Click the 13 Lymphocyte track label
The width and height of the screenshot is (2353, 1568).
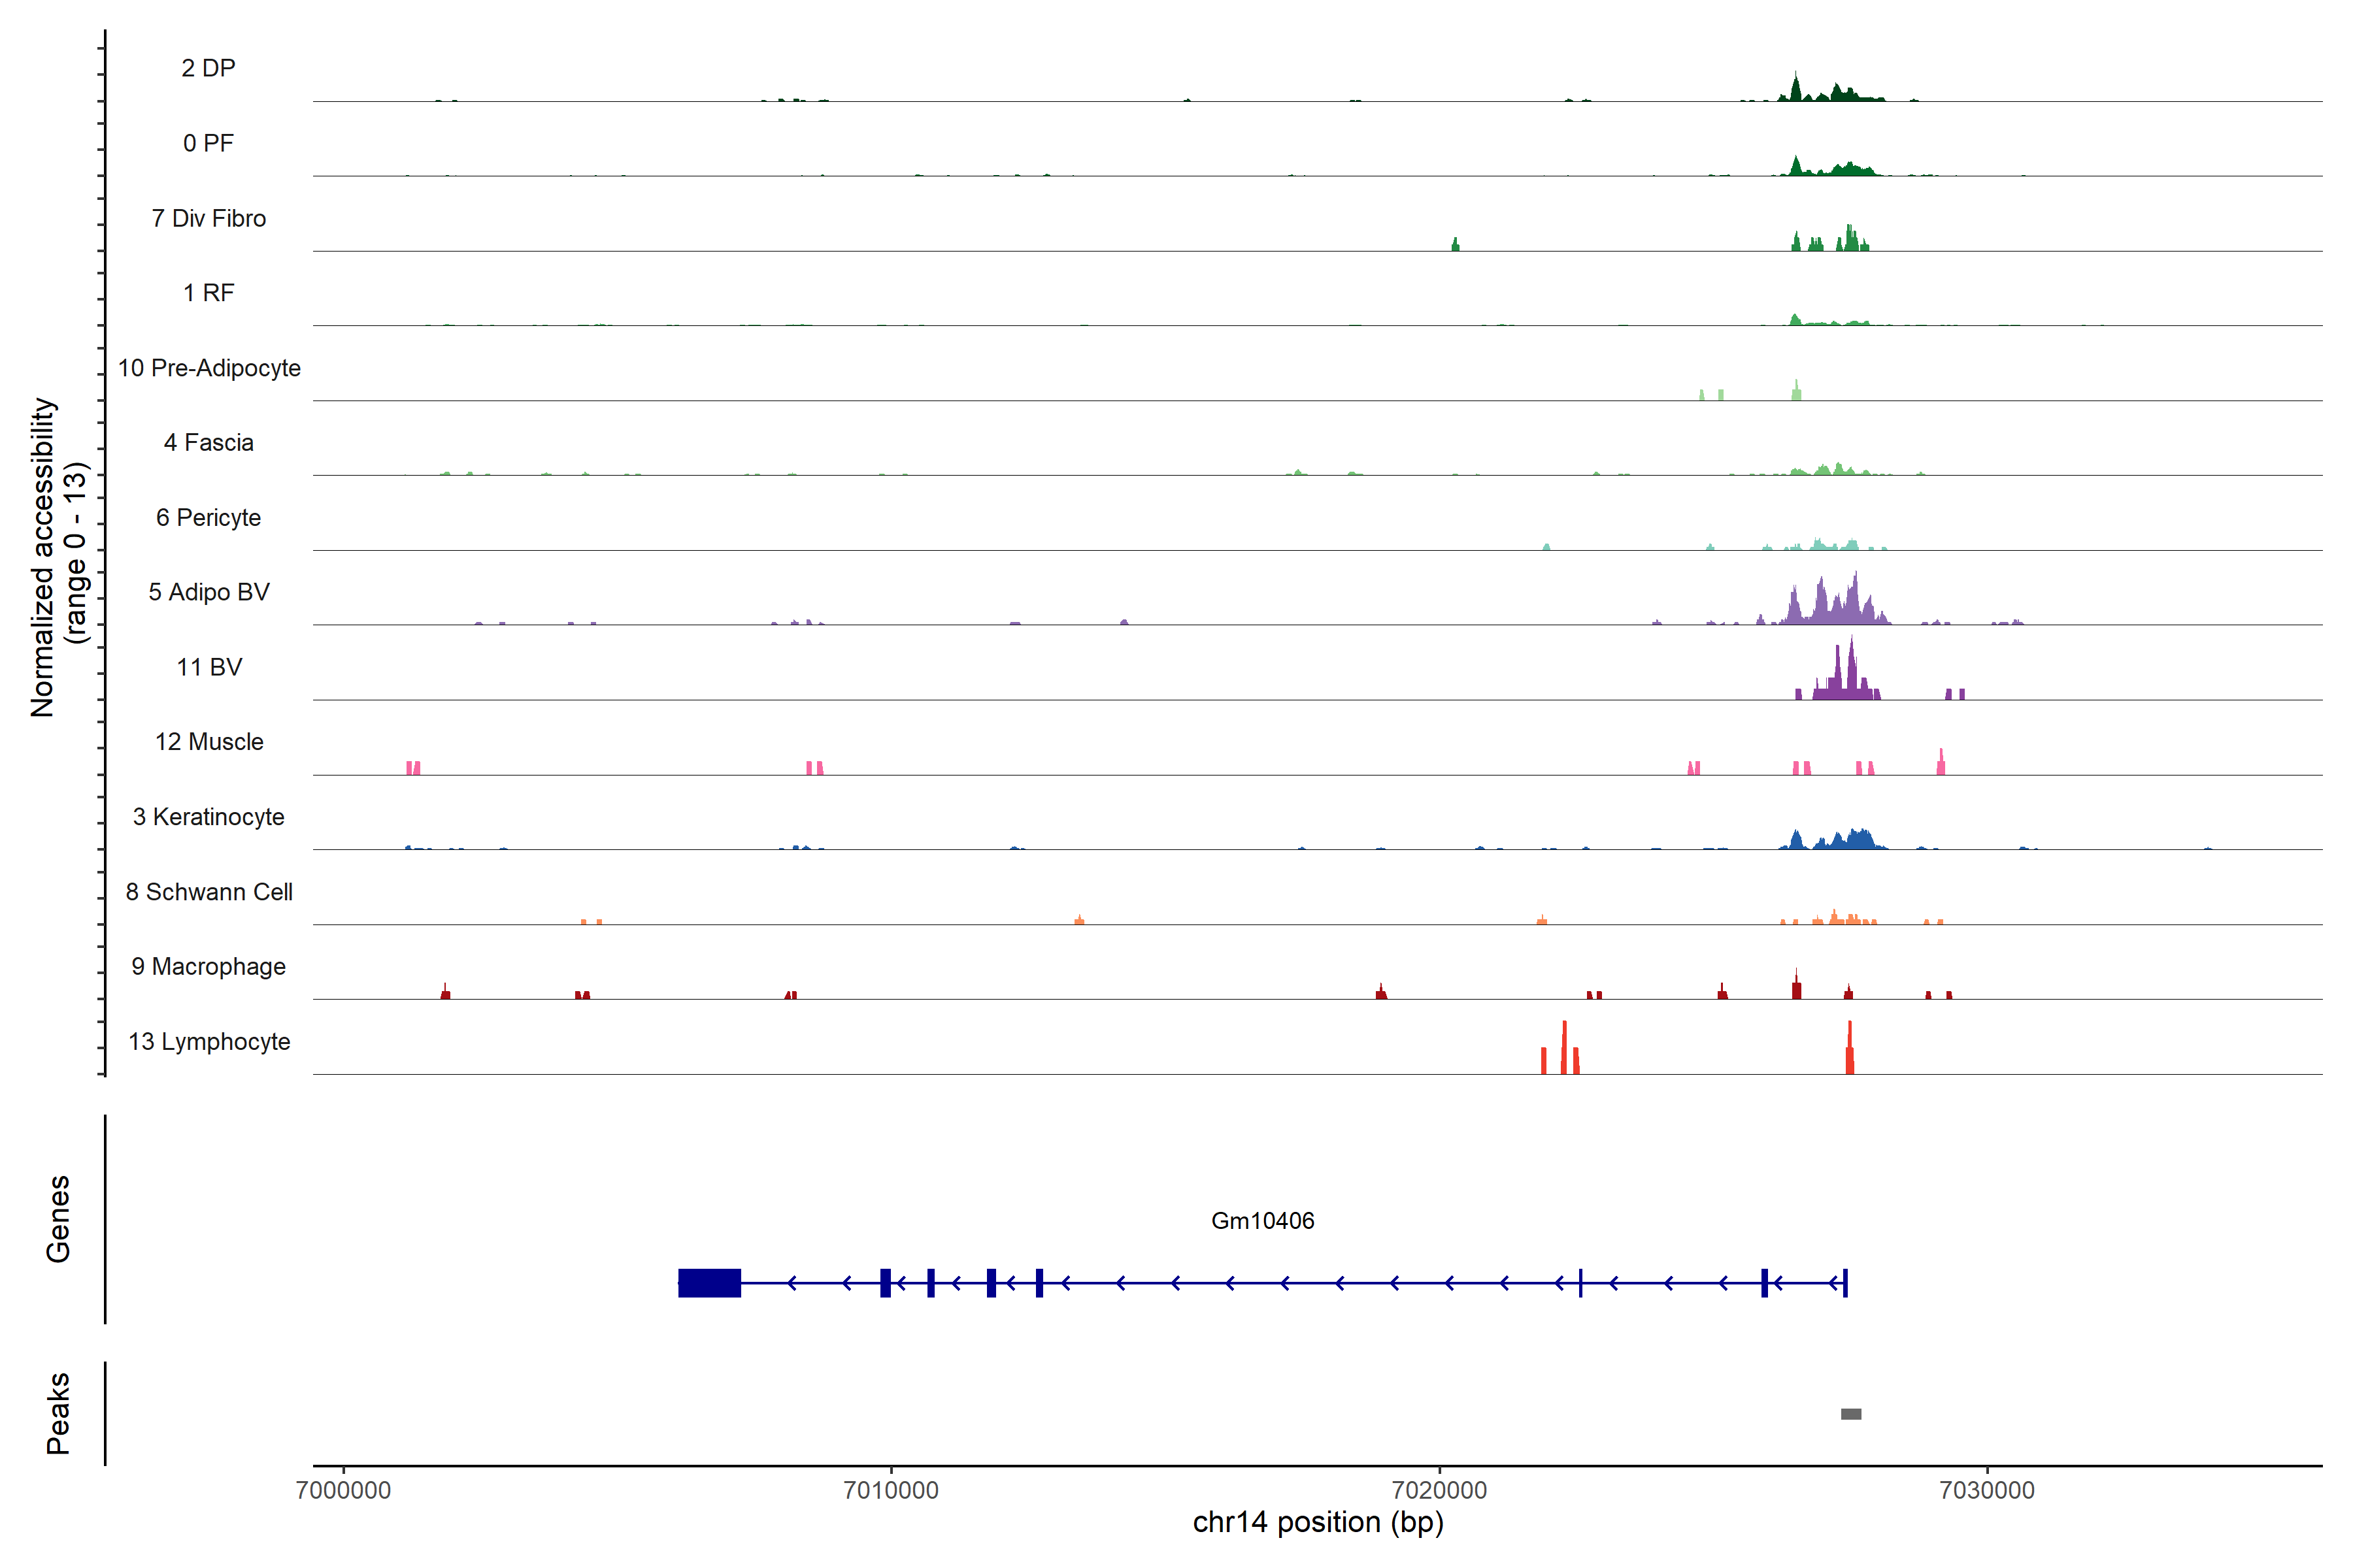[209, 1041]
